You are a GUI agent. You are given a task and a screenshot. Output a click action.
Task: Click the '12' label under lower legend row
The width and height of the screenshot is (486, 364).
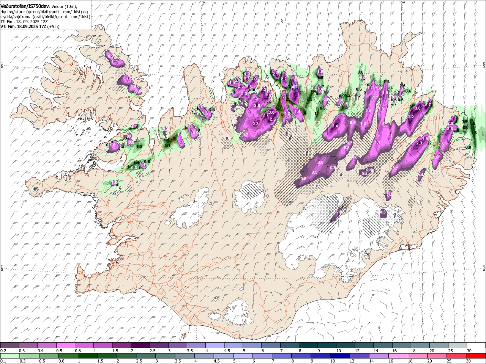[352, 361]
